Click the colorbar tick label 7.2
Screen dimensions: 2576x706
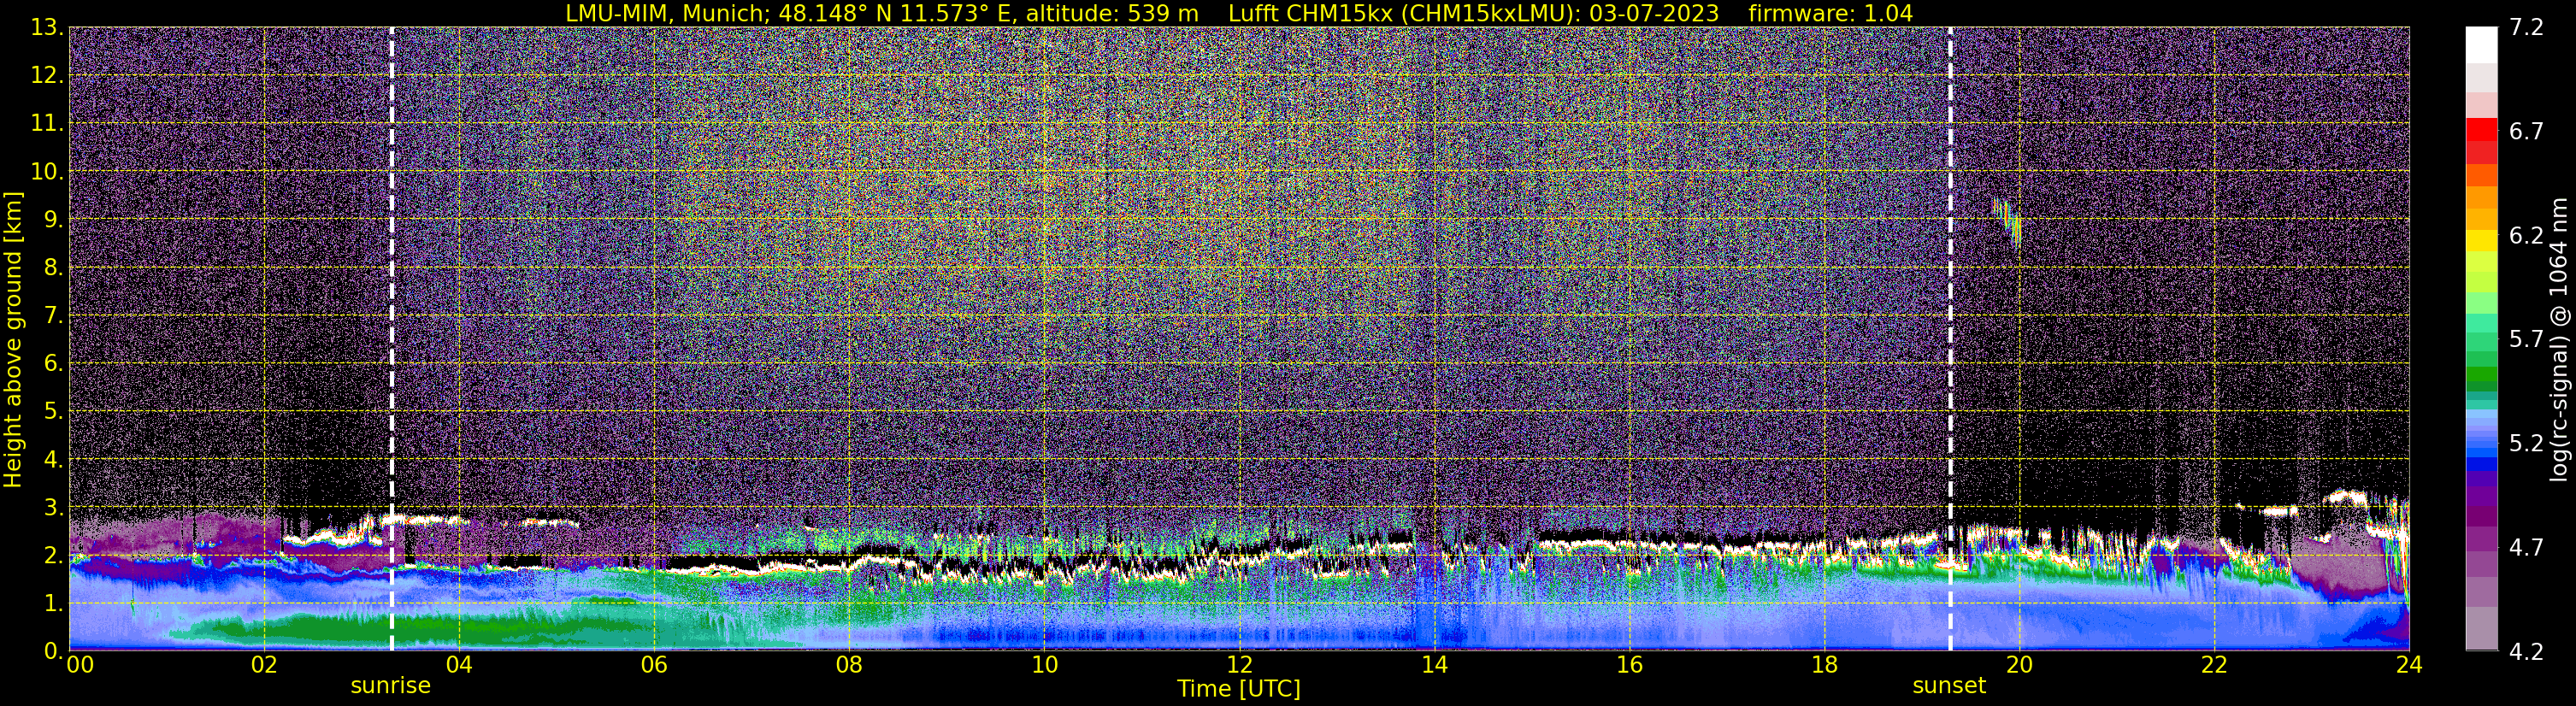(x=2526, y=27)
